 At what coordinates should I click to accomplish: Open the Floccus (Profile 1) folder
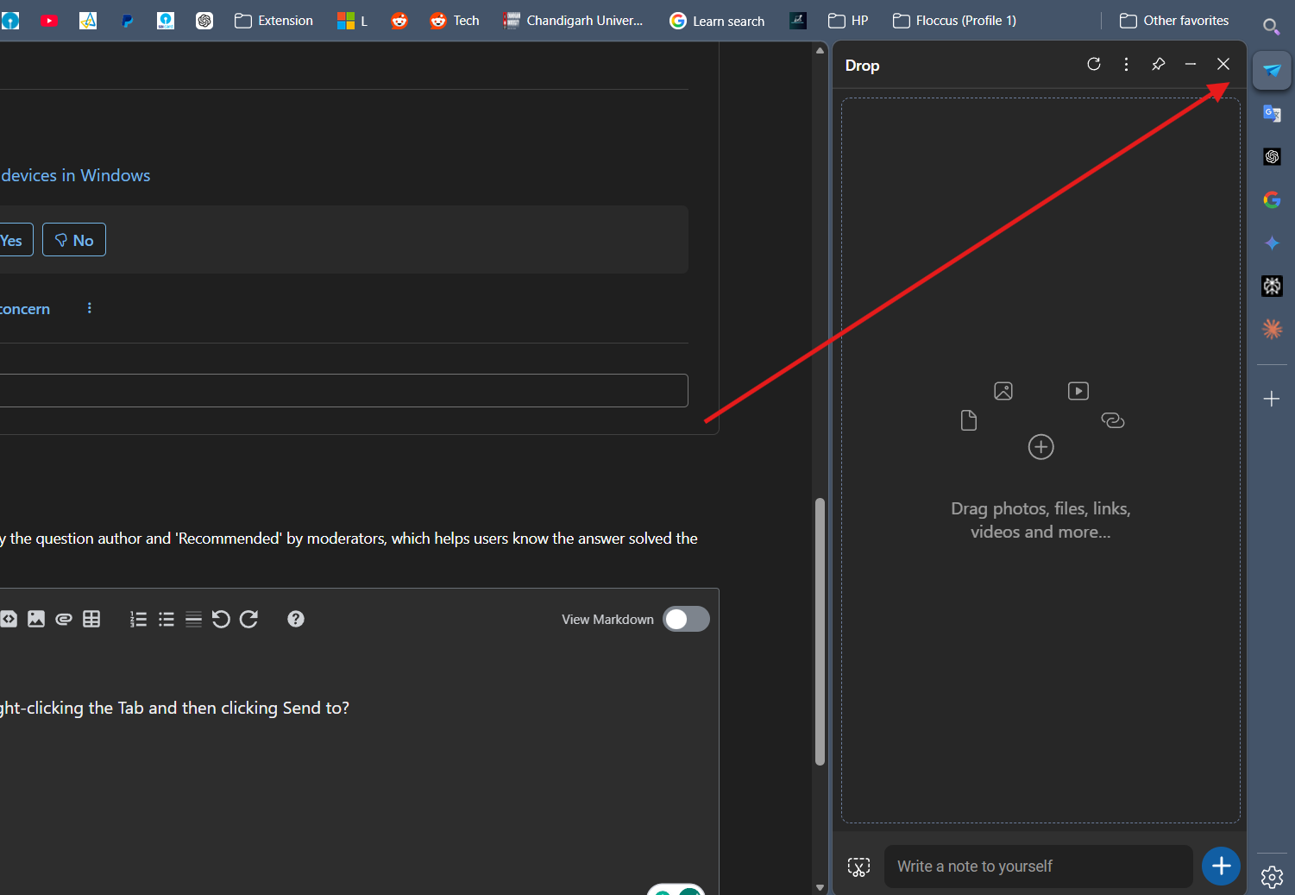954,21
